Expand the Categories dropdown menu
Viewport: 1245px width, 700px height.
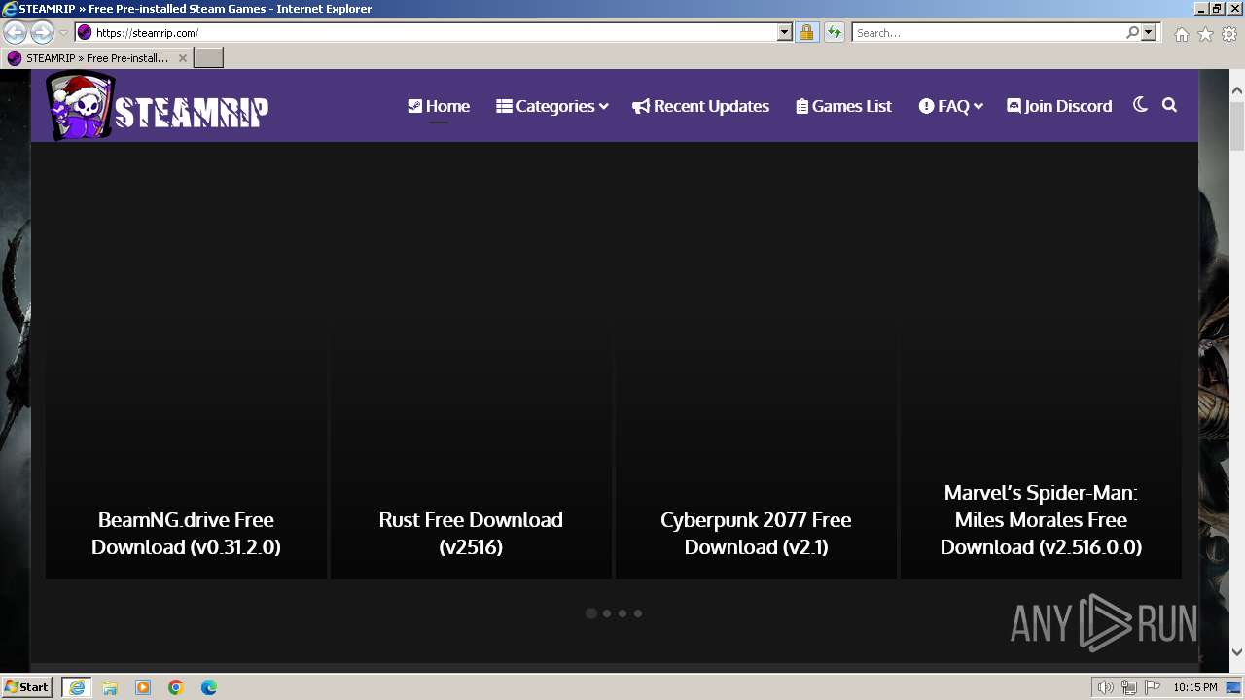551,106
